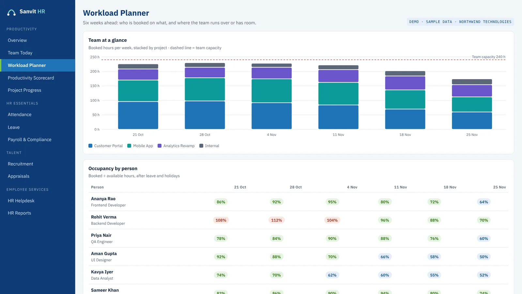522x294 pixels.
Task: Open the Overview page
Action: (38, 40)
